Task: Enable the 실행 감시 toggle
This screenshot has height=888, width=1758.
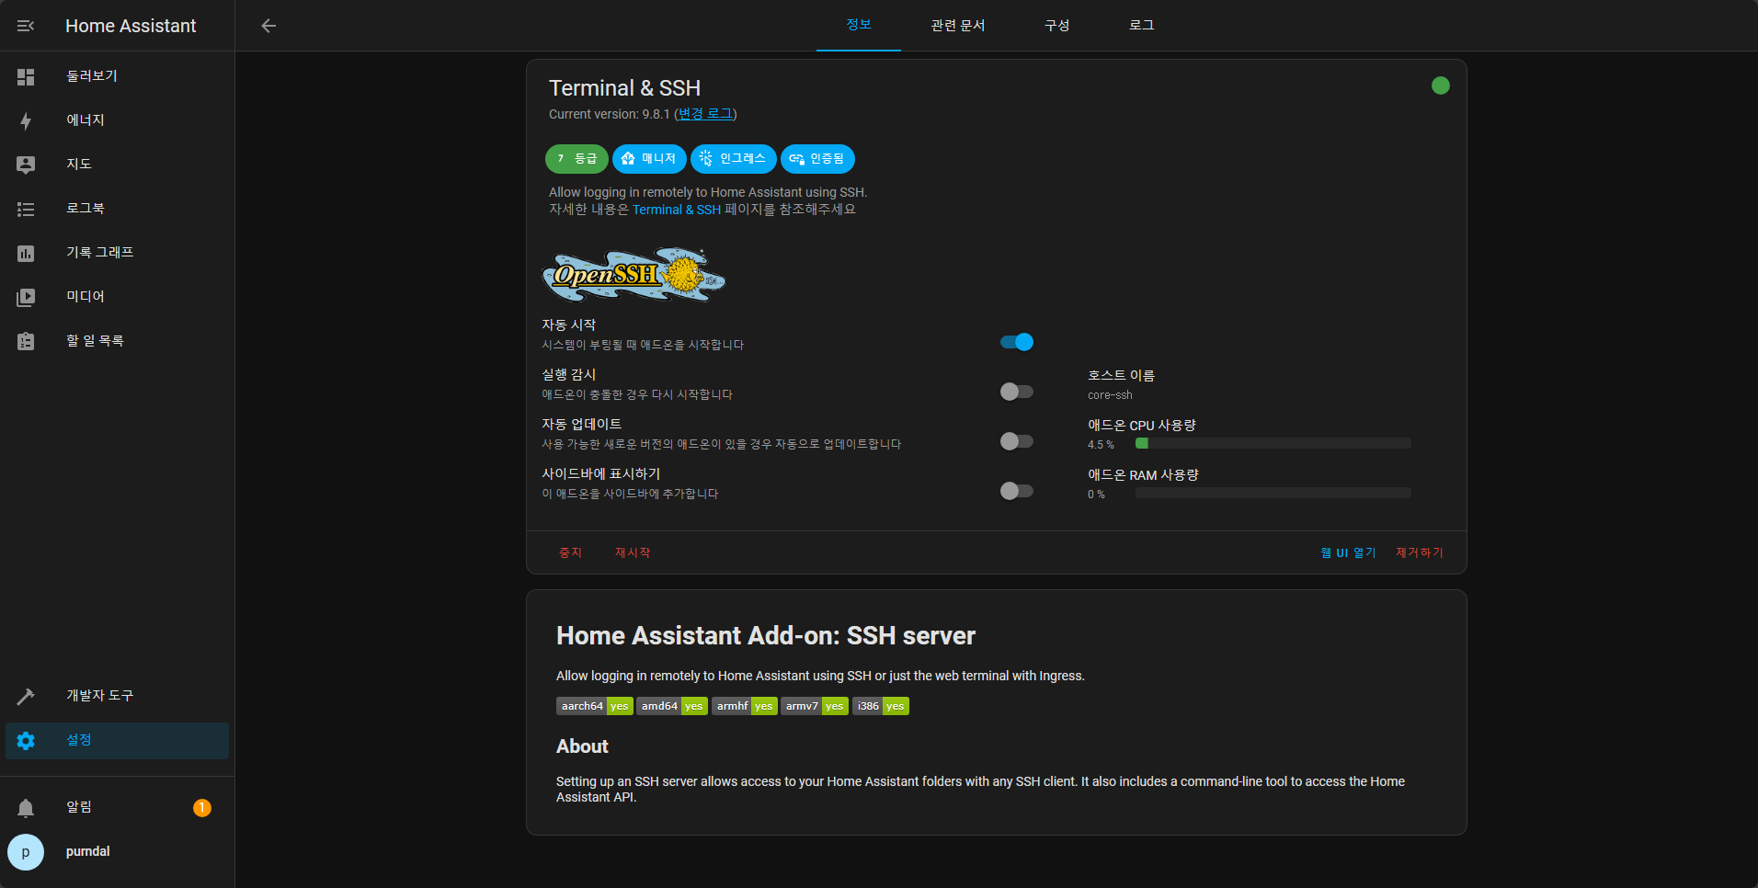Action: click(x=1017, y=392)
